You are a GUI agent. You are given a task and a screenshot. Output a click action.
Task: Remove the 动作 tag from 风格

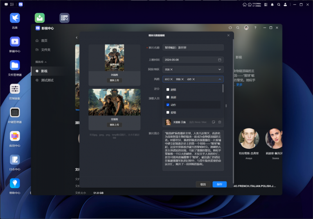(x=194, y=79)
